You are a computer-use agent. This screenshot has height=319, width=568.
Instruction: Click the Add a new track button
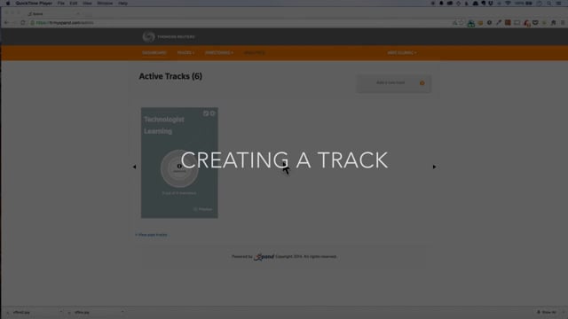pyautogui.click(x=394, y=83)
